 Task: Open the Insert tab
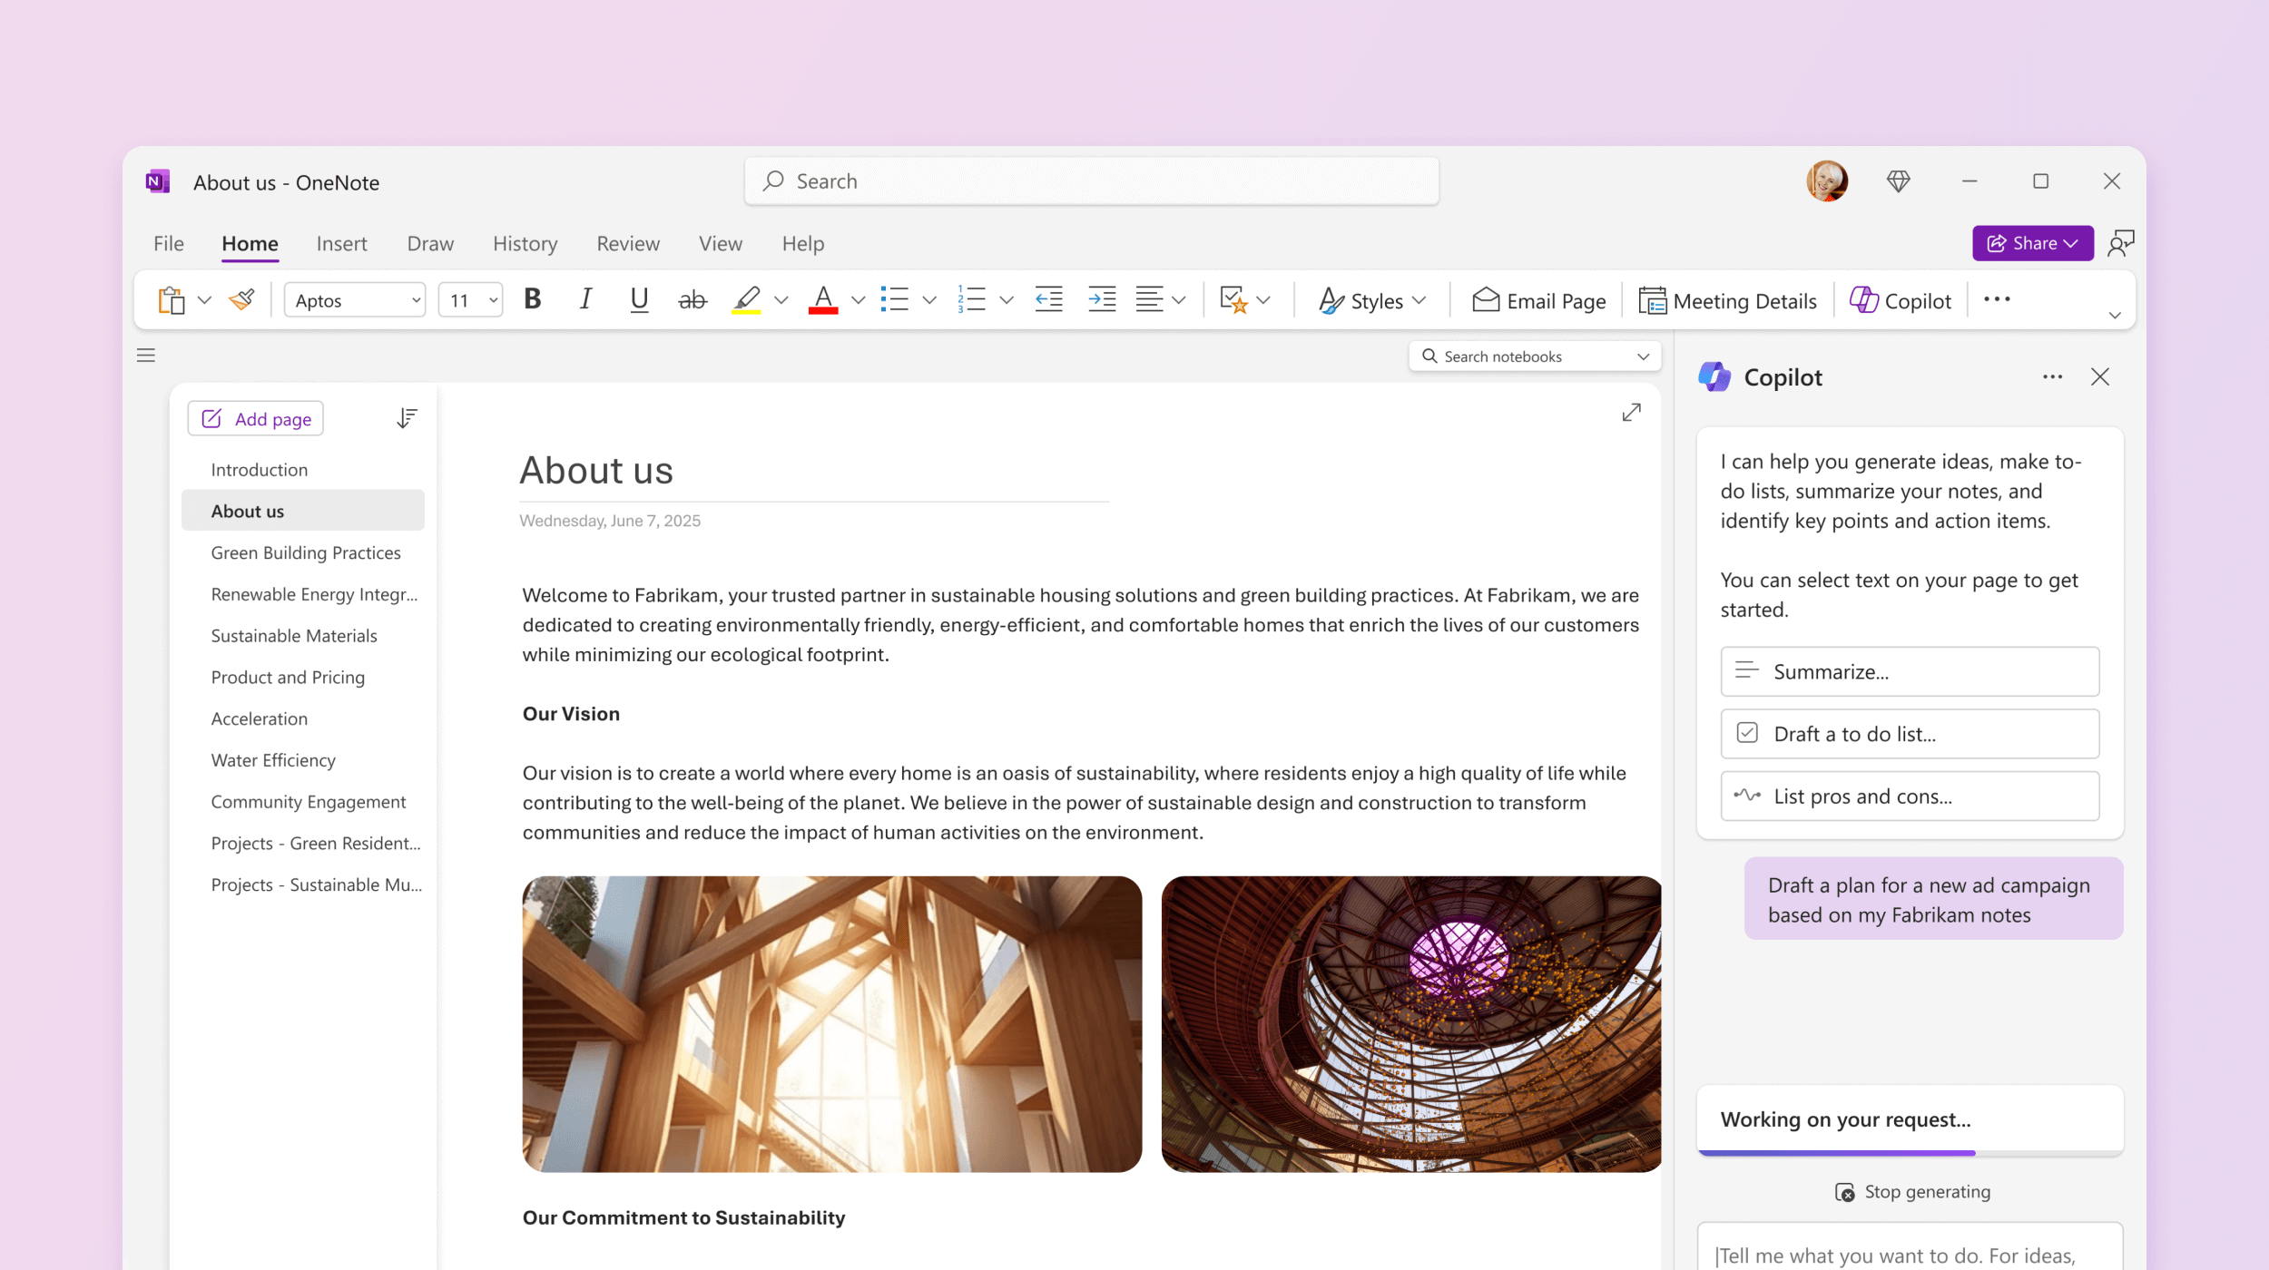coord(341,243)
